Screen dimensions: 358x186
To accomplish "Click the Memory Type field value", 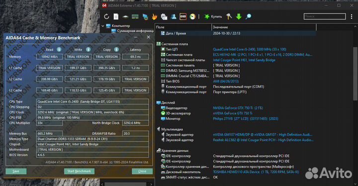I will click(x=92, y=139).
